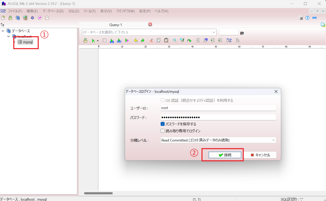Click the ユーザーID input field

pos(218,108)
